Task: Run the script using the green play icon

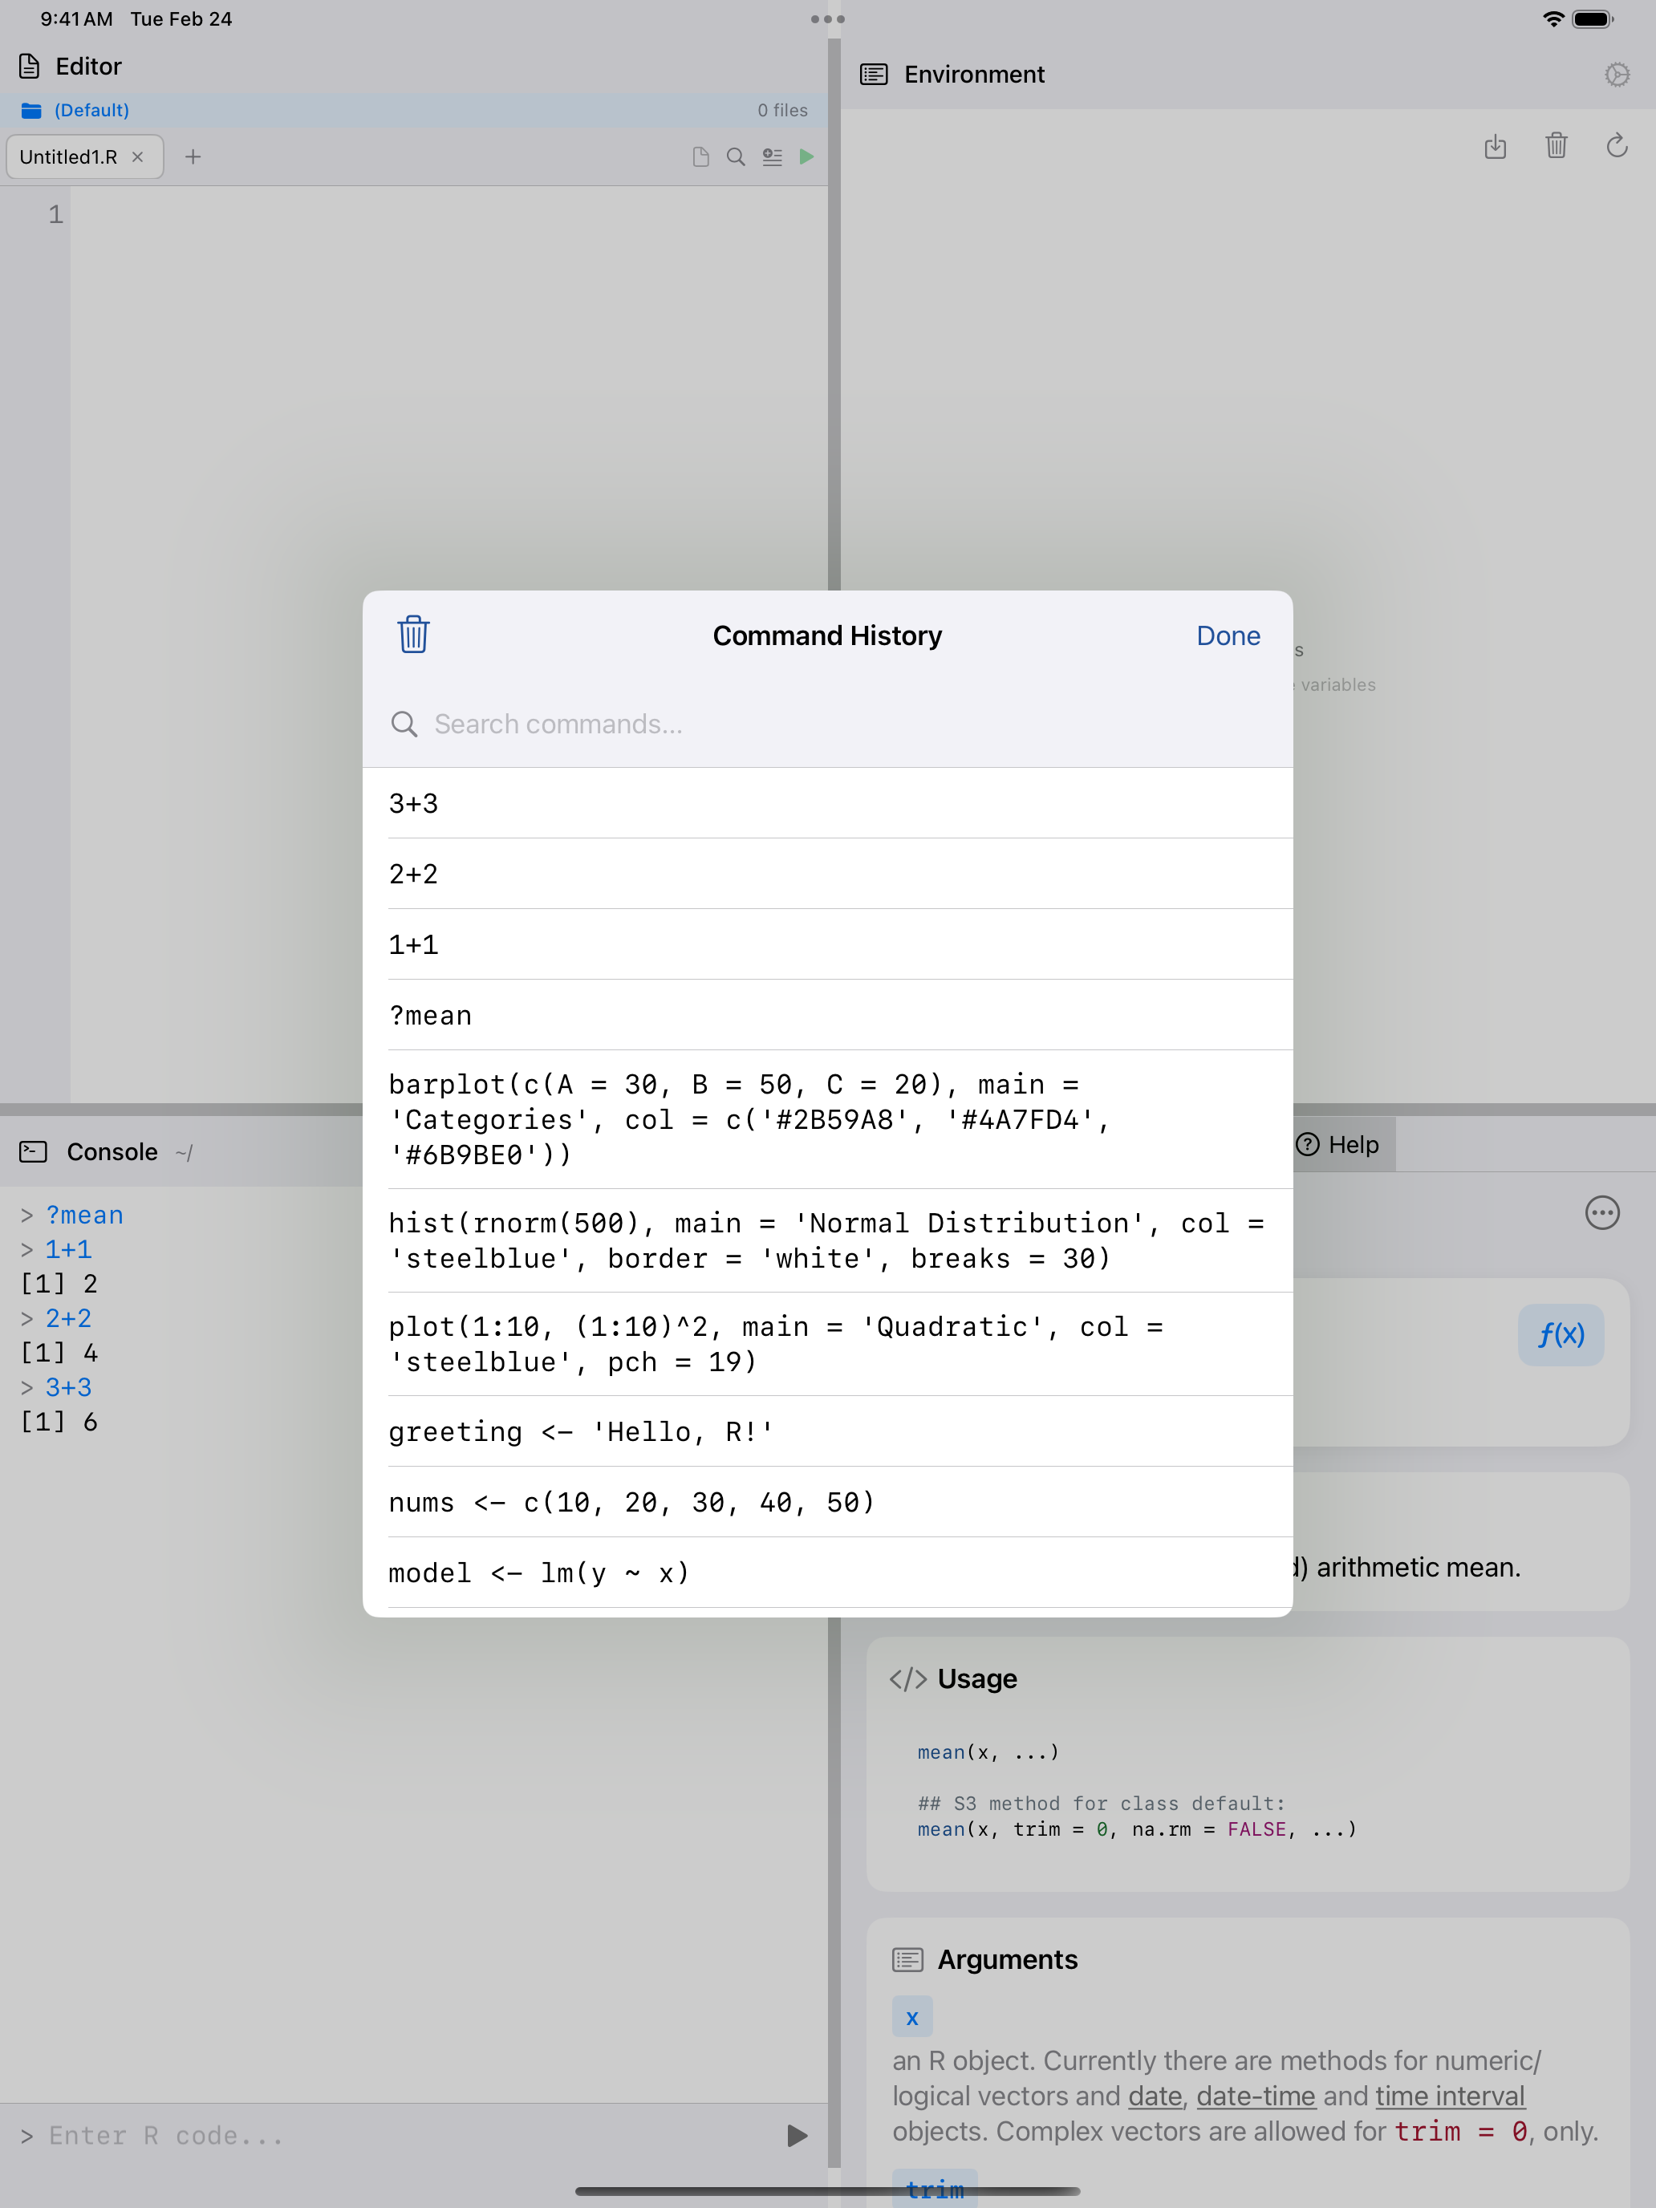Action: click(x=806, y=156)
